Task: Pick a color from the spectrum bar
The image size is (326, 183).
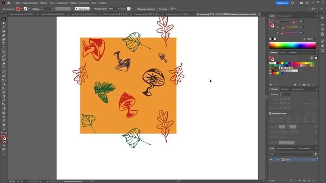Action: [292, 45]
